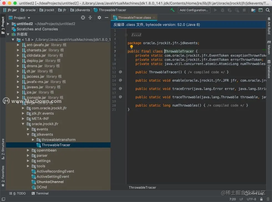Viewport: 272px width, 202px height.
Task: Click the Add Configuration button
Action: (194, 10)
